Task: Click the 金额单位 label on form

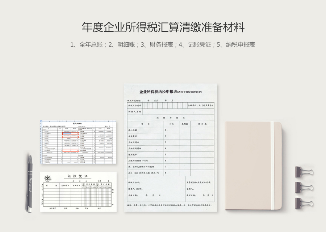Action: 200,105
